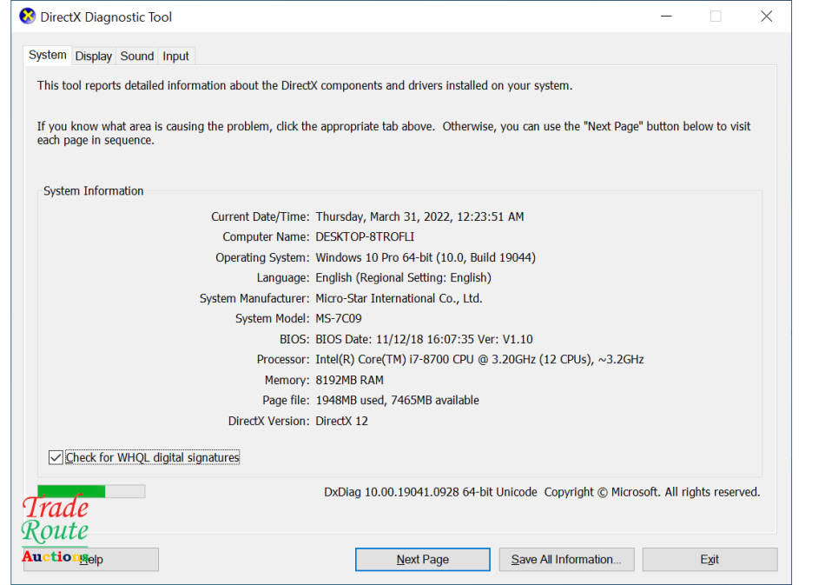Close the DirectX Diagnostic Tool window
Image resolution: width=825 pixels, height=585 pixels.
tap(766, 17)
